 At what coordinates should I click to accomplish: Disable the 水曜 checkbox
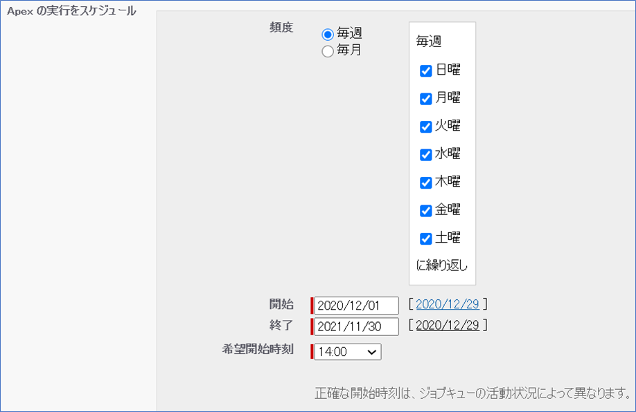[x=426, y=155]
